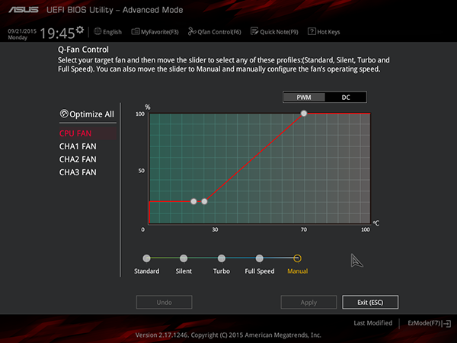Click the 19:45 clock display
Viewport: 457px width, 343px height.
tap(57, 34)
